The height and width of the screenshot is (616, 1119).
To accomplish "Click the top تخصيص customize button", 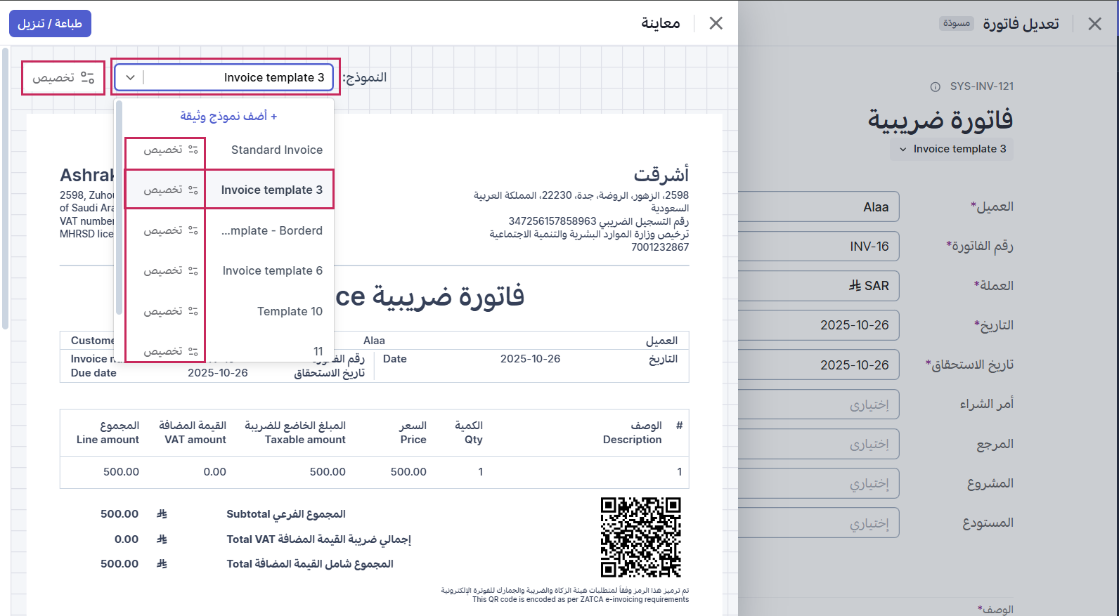I will (63, 77).
